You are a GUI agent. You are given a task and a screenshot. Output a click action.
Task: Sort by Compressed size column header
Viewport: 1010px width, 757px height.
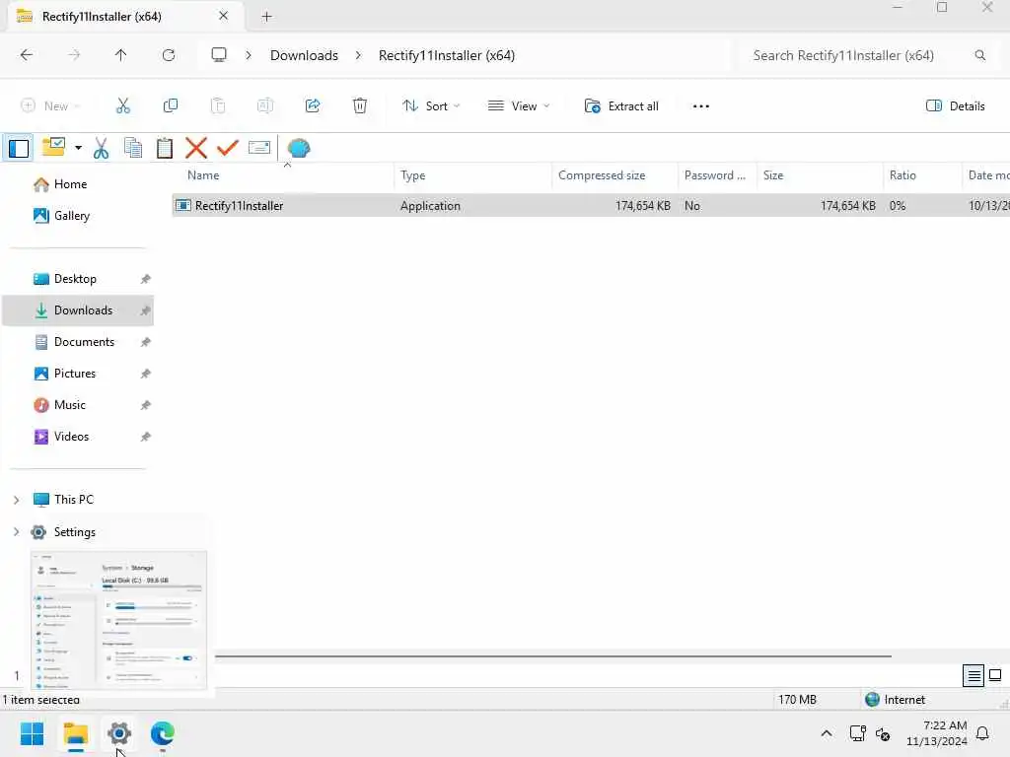point(614,175)
